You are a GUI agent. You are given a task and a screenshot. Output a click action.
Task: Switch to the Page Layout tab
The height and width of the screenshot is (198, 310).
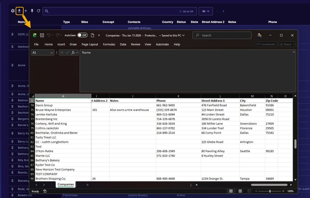[90, 44]
